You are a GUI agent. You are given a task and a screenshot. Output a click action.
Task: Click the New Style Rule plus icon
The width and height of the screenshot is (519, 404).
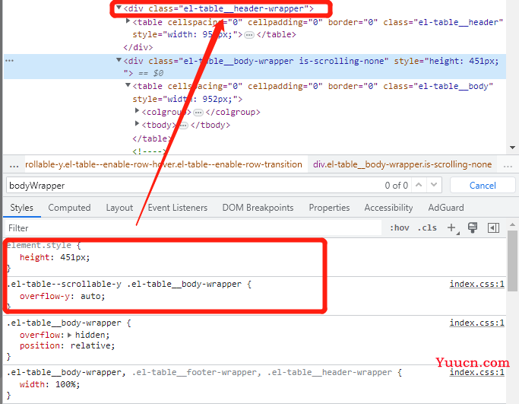point(451,227)
